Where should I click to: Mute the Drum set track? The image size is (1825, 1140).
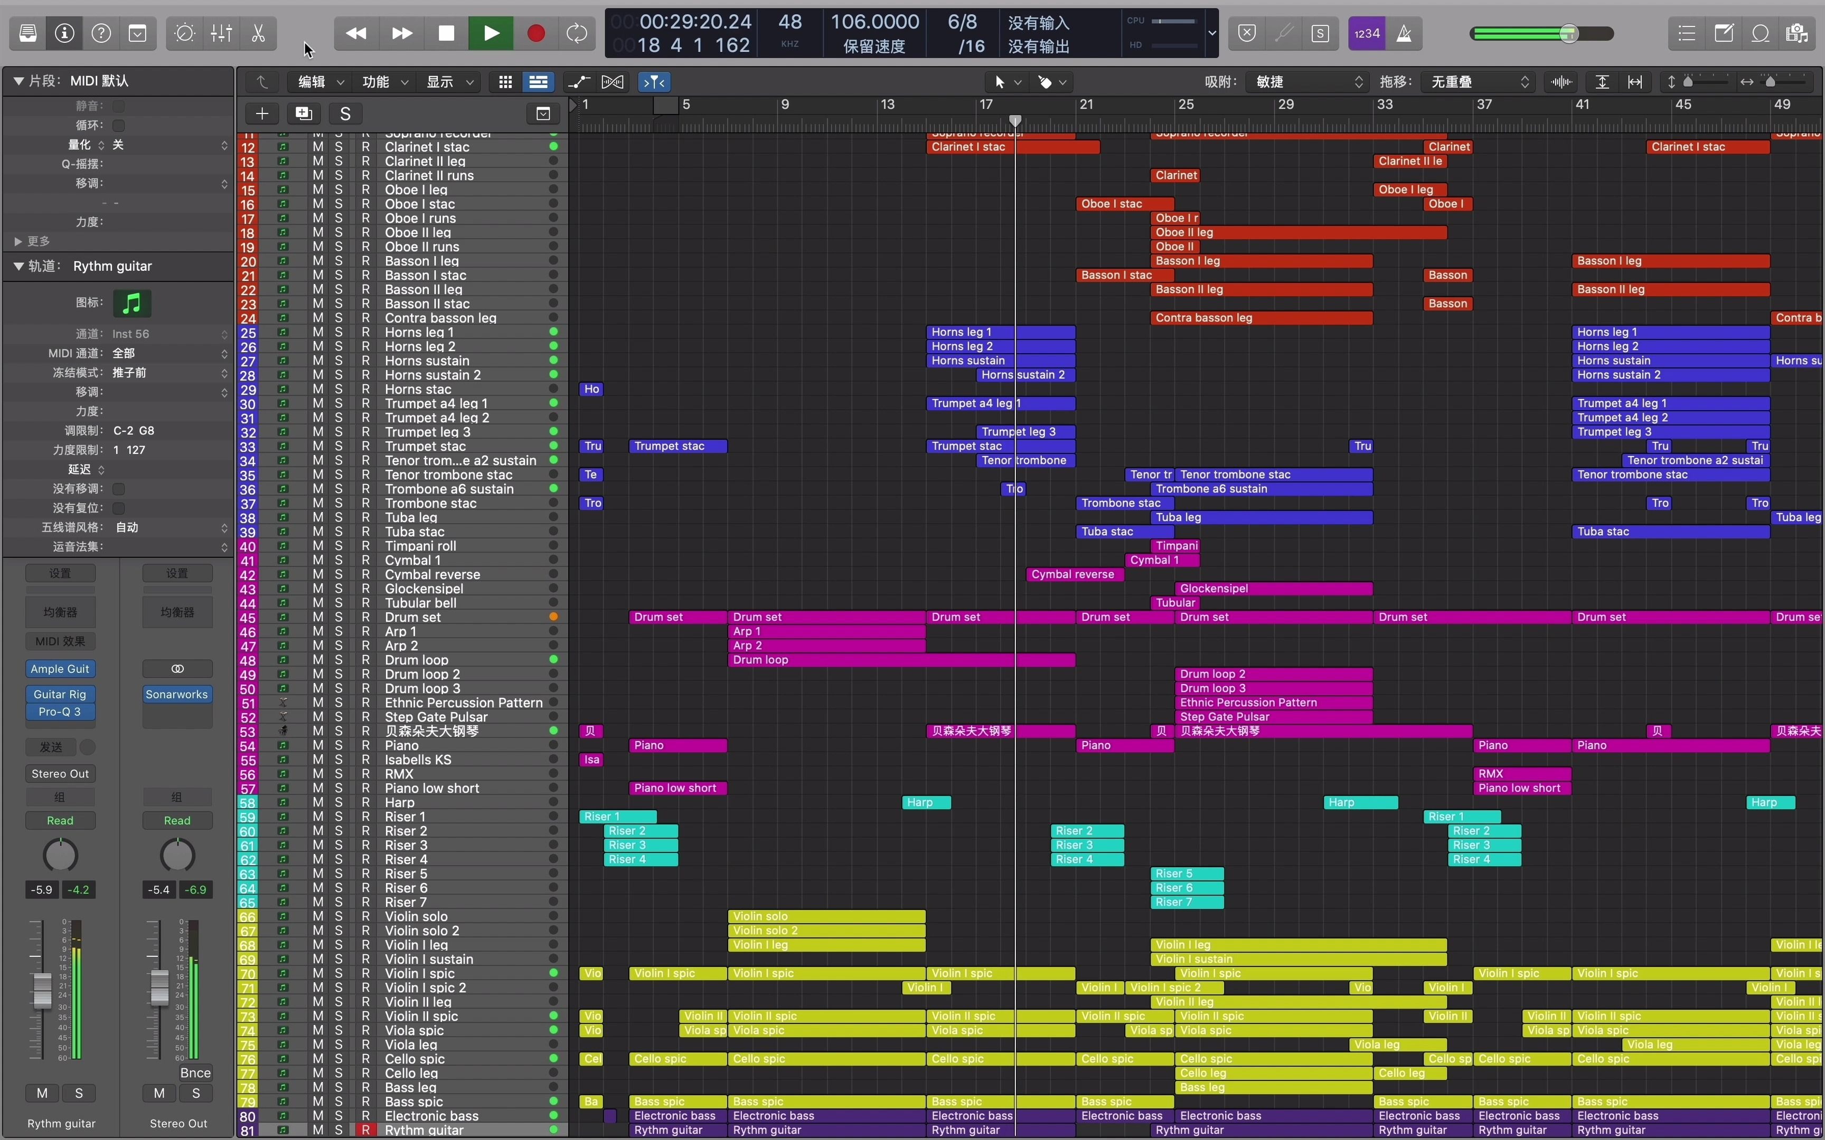(318, 617)
